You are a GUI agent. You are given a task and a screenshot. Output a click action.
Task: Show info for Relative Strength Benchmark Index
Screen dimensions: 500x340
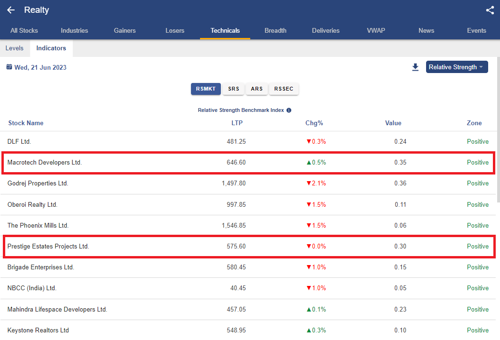coord(289,110)
